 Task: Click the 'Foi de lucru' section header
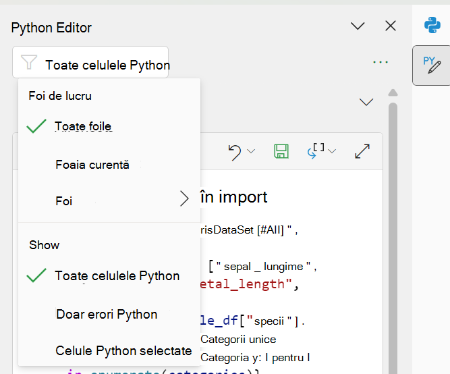(60, 96)
